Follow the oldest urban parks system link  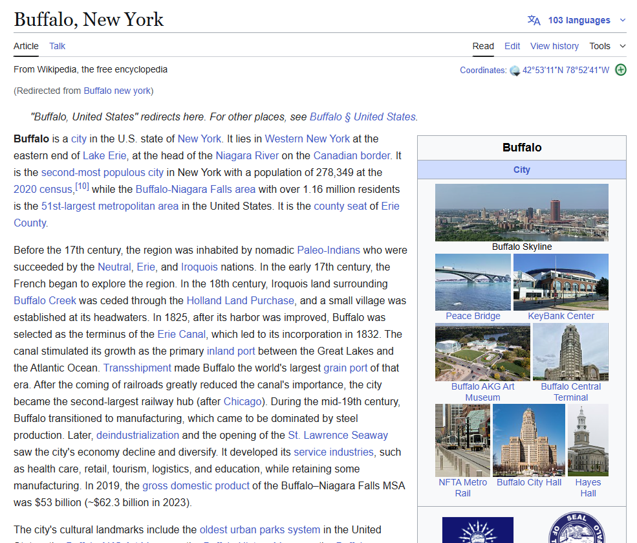[x=260, y=530]
